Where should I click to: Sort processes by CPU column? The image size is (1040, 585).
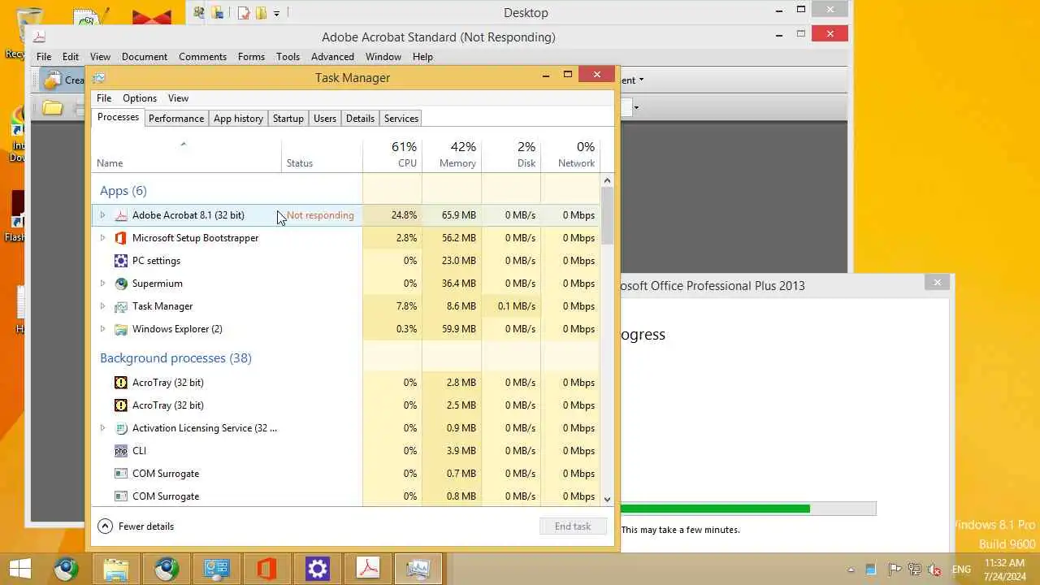pos(392,154)
